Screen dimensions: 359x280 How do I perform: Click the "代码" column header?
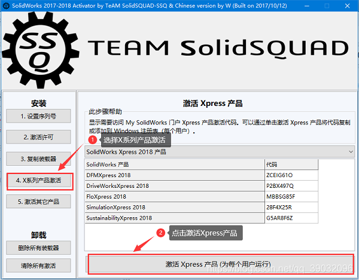click(291, 165)
